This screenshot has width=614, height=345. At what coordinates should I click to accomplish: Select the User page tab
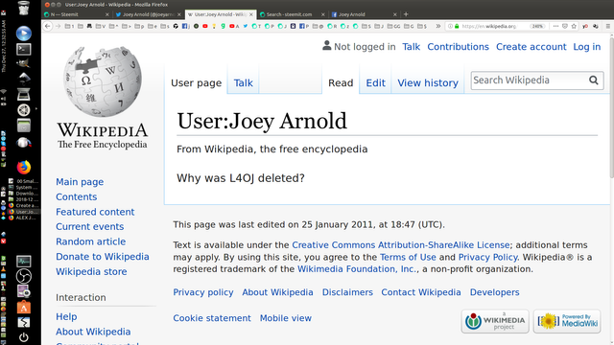pos(196,83)
